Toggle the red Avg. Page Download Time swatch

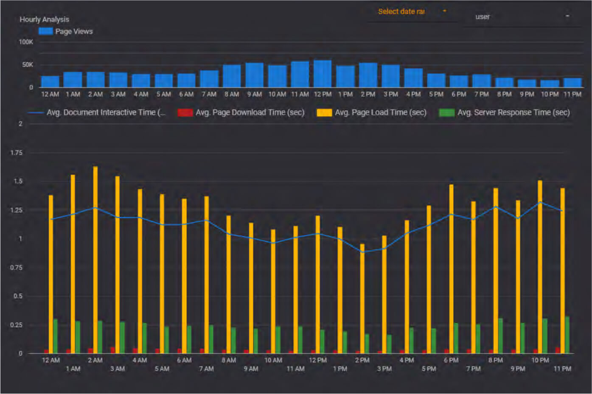tap(185, 112)
